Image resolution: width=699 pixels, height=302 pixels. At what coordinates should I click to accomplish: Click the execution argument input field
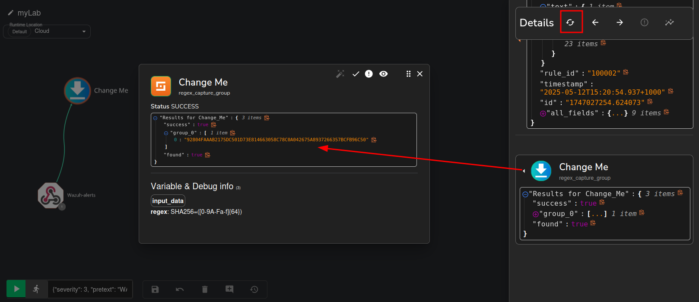89,289
